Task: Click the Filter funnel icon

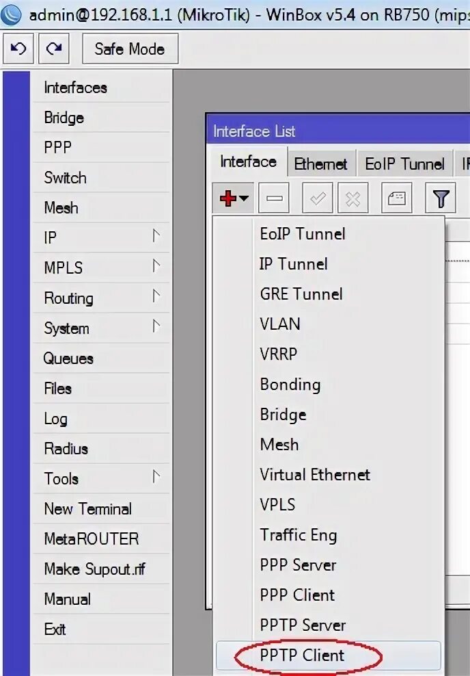Action: click(x=441, y=198)
